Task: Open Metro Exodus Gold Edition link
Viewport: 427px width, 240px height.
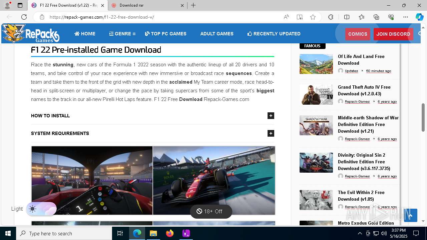Action: 366,223
